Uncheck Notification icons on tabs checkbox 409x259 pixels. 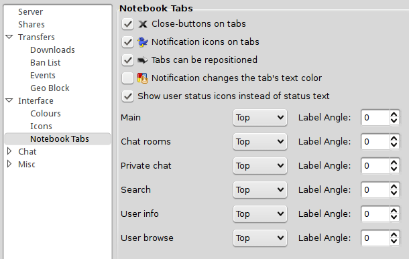click(127, 42)
